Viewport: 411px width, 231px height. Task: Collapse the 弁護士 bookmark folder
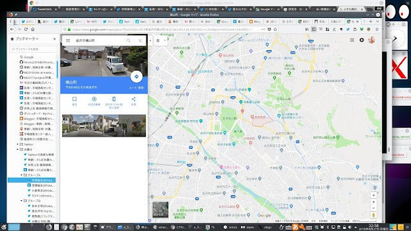click(18, 150)
